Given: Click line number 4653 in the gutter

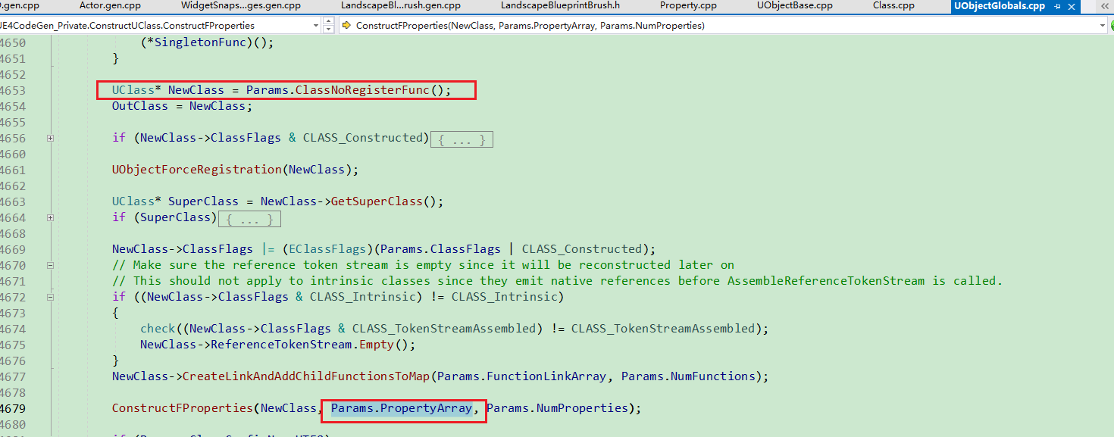Looking at the screenshot, I should (11, 90).
